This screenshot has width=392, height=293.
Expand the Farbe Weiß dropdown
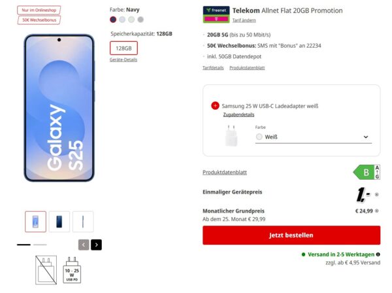pos(314,137)
